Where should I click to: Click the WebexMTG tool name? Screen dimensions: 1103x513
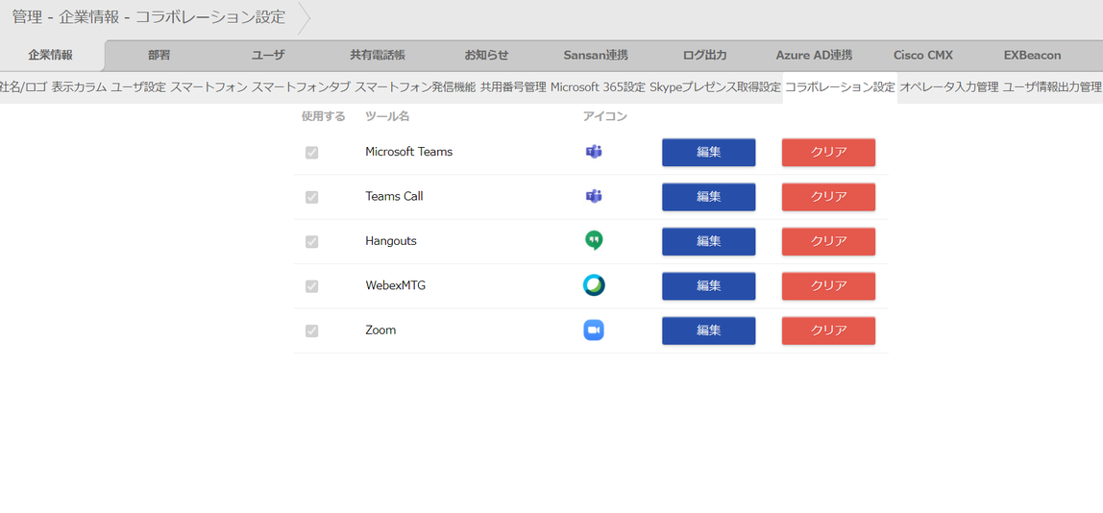[395, 285]
